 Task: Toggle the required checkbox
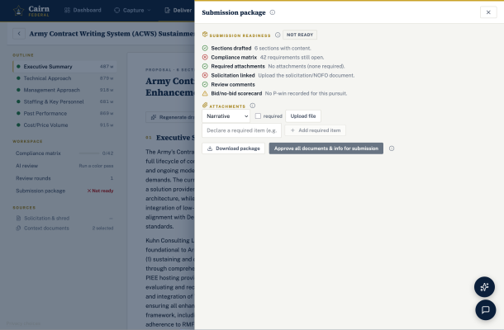[x=258, y=115]
